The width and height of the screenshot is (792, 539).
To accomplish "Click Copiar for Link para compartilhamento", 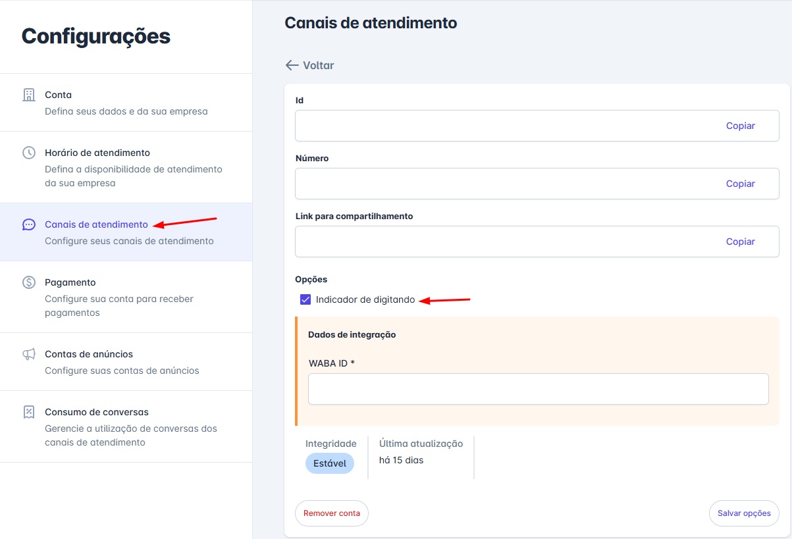I will (740, 241).
